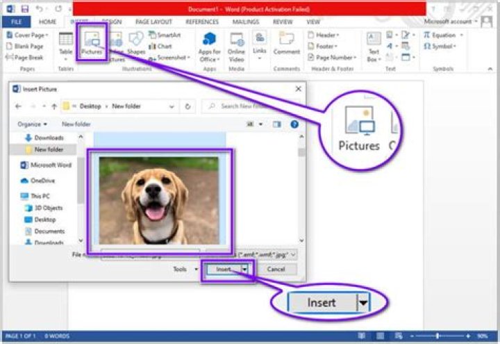Click the Text Box icon
The image size is (500, 344).
pos(374,44)
